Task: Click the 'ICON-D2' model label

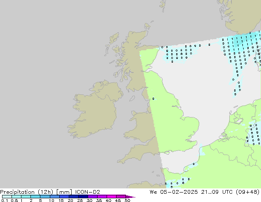Action: tap(88, 192)
